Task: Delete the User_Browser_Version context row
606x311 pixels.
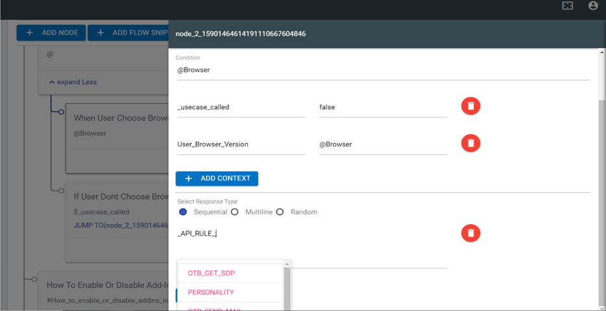Action: pos(470,143)
